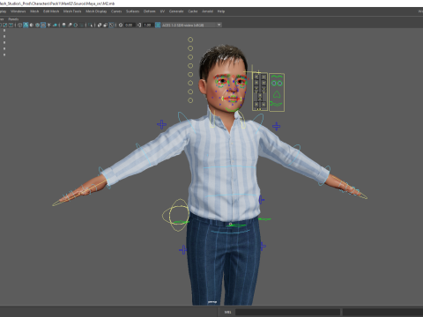The width and height of the screenshot is (423, 317).
Task: Toggle wireframe on shaded icon
Action: 37,26
